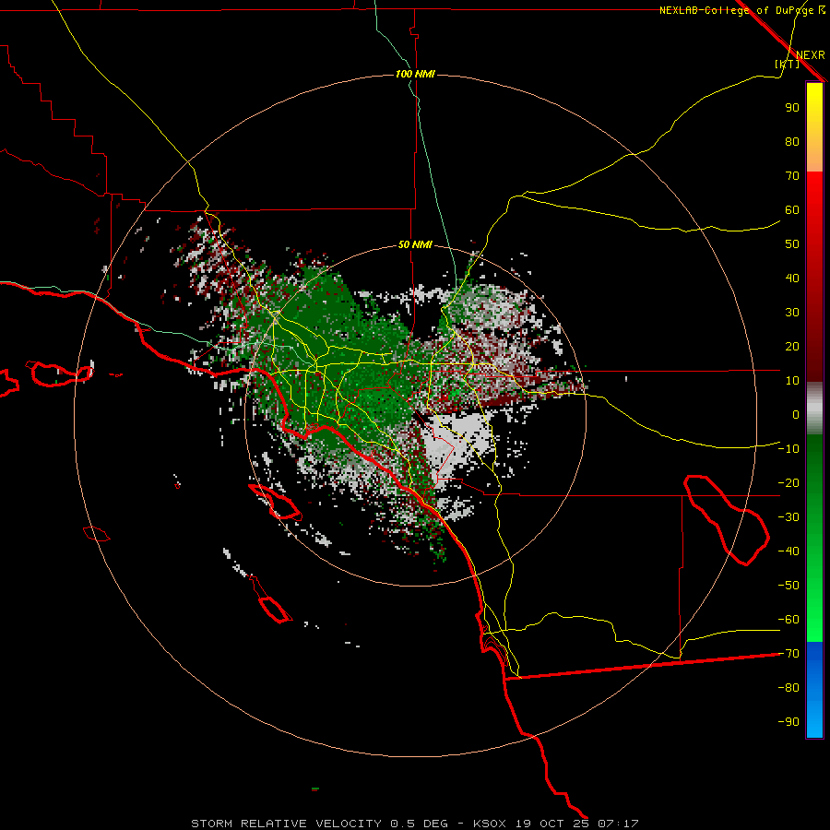Select the positive 70 scale label
Viewport: 830px width, 830px height.
[x=792, y=176]
